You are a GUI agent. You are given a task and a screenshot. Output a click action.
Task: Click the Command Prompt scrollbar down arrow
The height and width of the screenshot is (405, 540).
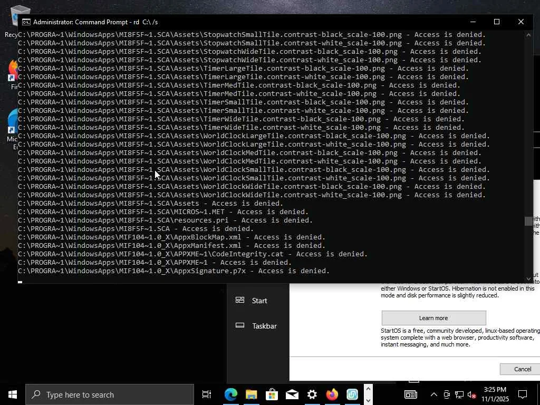pos(528,278)
